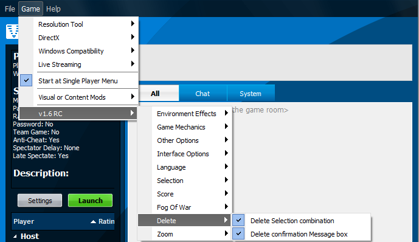Viewport: 419px width, 242px height.
Task: Open the File menu
Action: click(10, 9)
